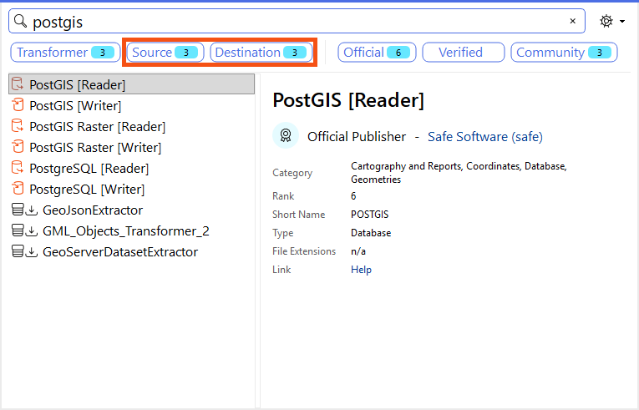Screen dimensions: 639x410
Task: Expand the settings dropdown arrow
Action: [622, 21]
